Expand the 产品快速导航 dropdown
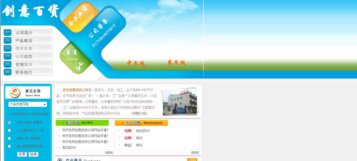The height and width of the screenshot is (161, 357). pyautogui.click(x=28, y=104)
